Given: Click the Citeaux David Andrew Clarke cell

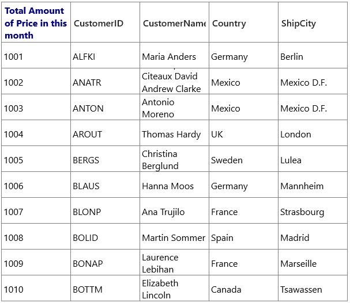Looking at the screenshot, I should click(x=174, y=81).
